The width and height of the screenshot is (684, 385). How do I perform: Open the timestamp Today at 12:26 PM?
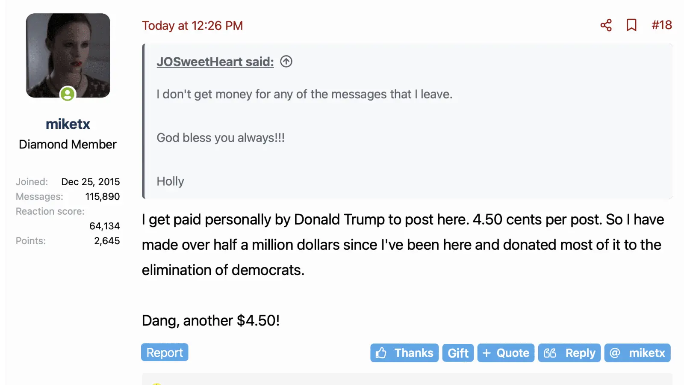pos(192,25)
